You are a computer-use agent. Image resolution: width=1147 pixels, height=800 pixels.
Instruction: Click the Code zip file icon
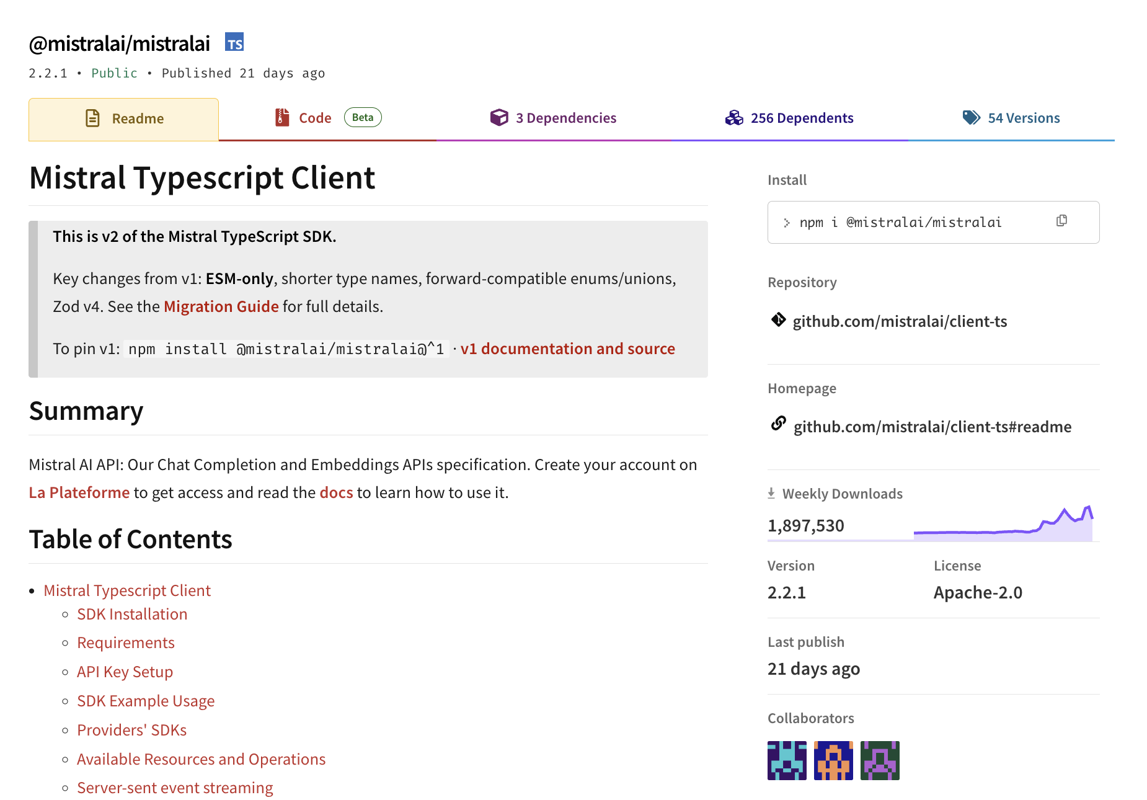(282, 117)
